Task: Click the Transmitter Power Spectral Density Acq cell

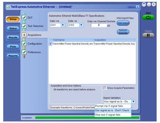Action: tap(114, 44)
